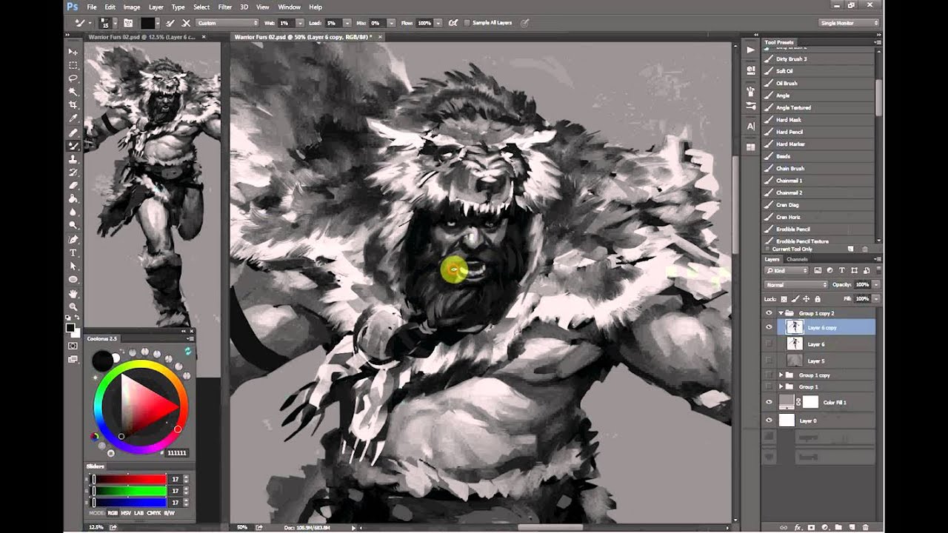This screenshot has height=533, width=948.
Task: Open the File menu
Action: pos(91,7)
